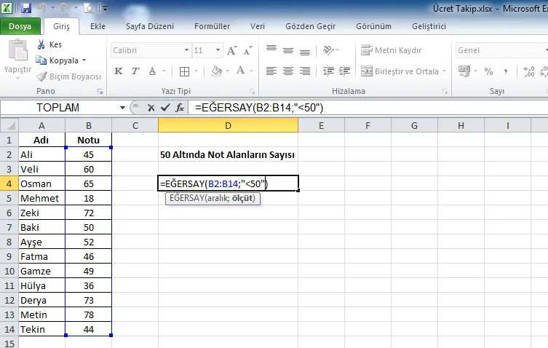The width and height of the screenshot is (548, 348).
Task: Confirm formula with the Enter checkmark icon
Action: (x=165, y=107)
